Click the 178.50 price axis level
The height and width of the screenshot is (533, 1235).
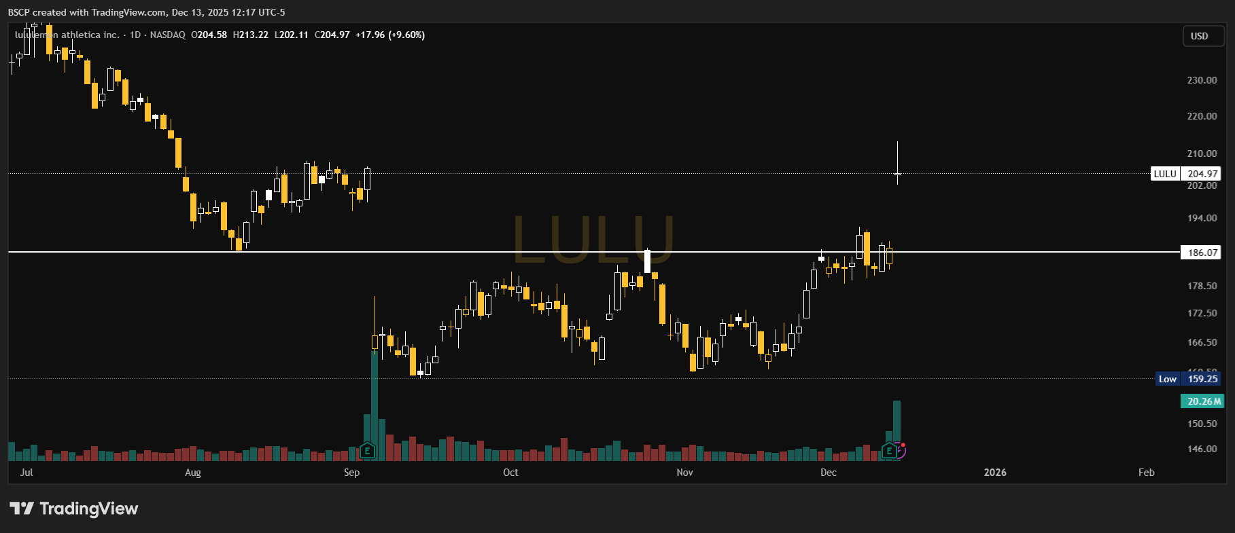[x=1202, y=286]
